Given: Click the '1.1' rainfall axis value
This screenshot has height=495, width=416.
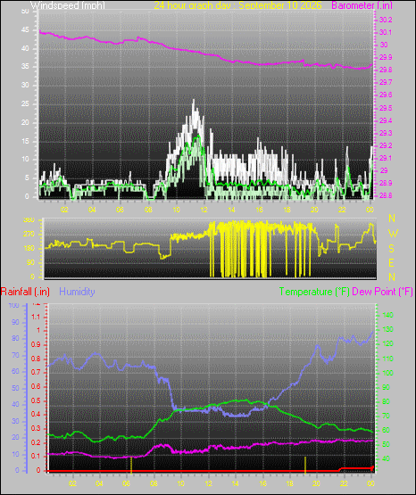Looking at the screenshot, I should (36, 317).
